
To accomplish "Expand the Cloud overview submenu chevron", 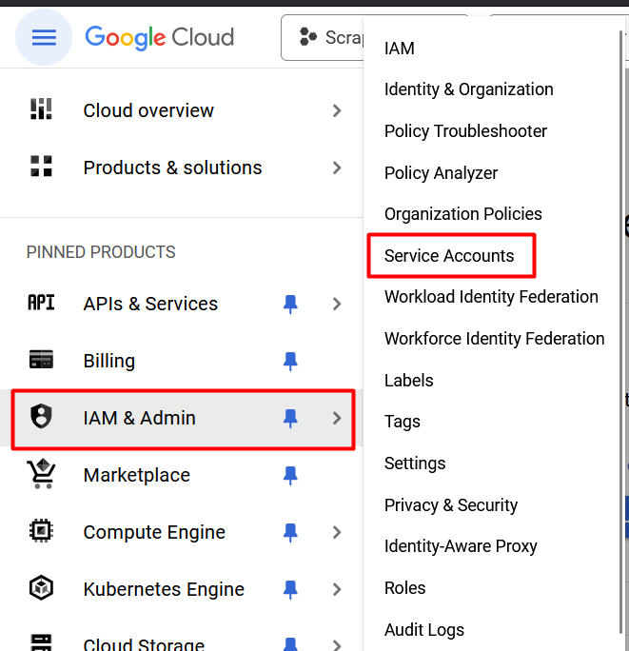I will coord(337,110).
